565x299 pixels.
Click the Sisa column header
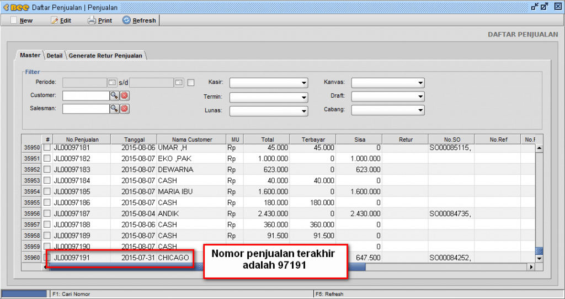tap(359, 140)
